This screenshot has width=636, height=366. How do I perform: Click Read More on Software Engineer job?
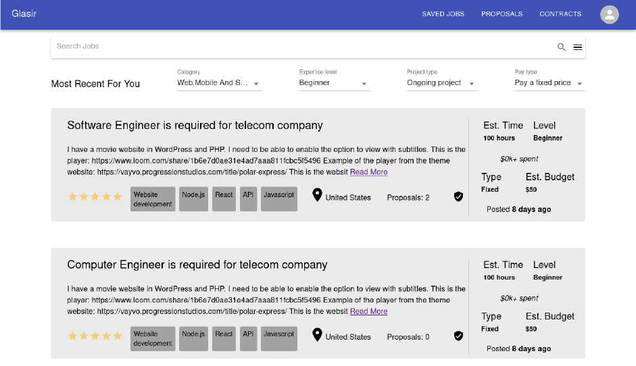pyautogui.click(x=368, y=172)
